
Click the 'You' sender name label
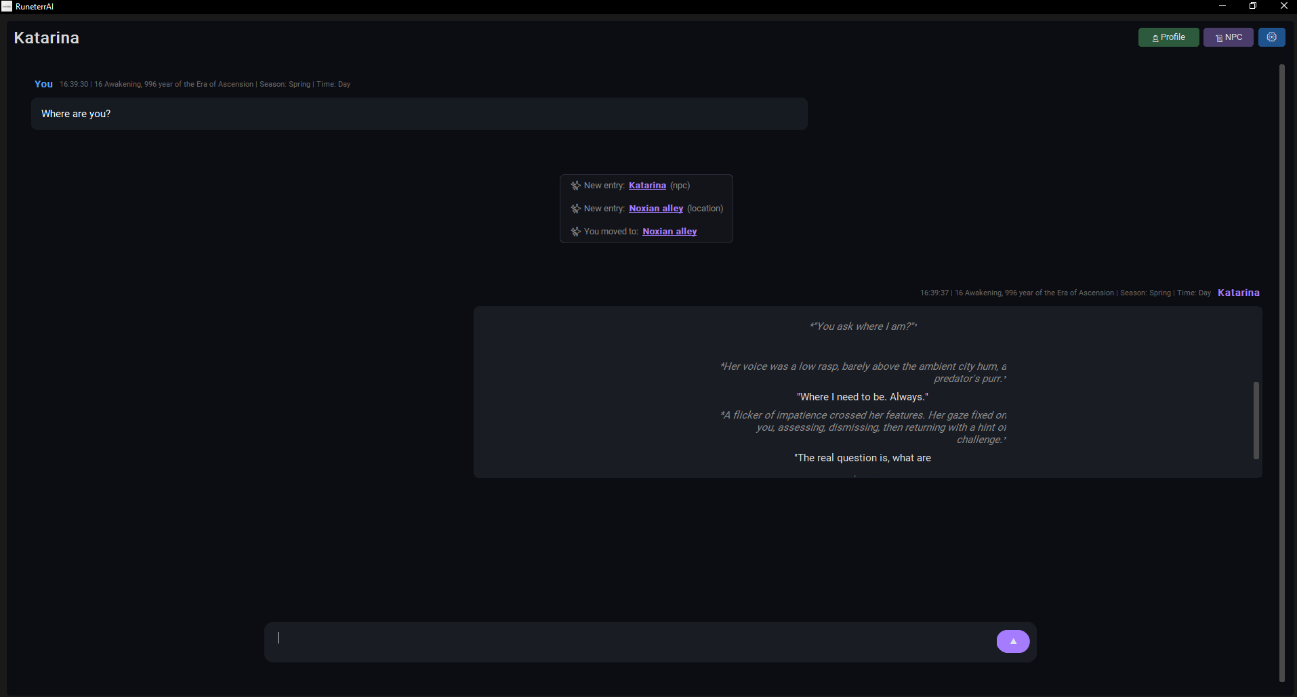[x=43, y=84]
